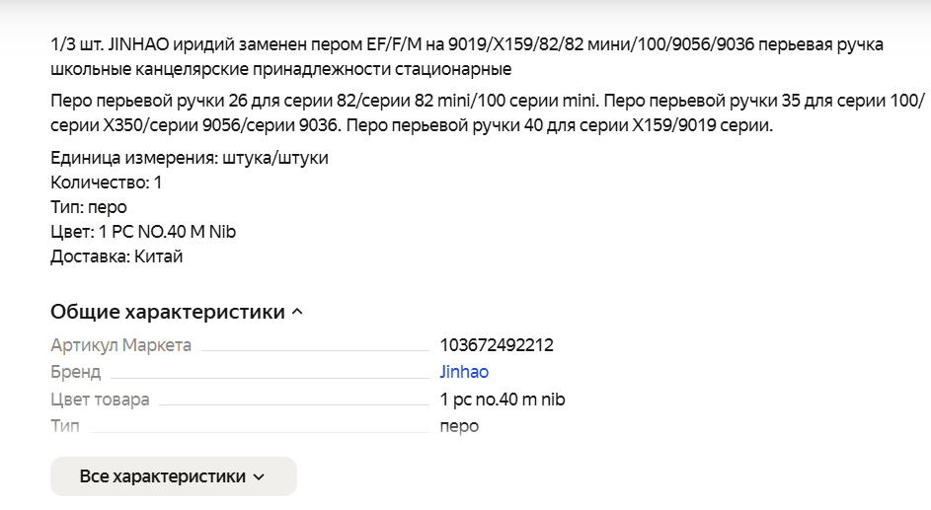Click article number 103672492212

tap(497, 345)
